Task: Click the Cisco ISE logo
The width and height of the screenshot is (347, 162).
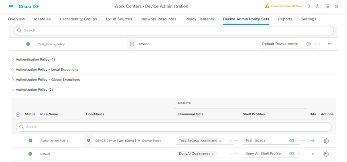Action: pyautogui.click(x=29, y=6)
